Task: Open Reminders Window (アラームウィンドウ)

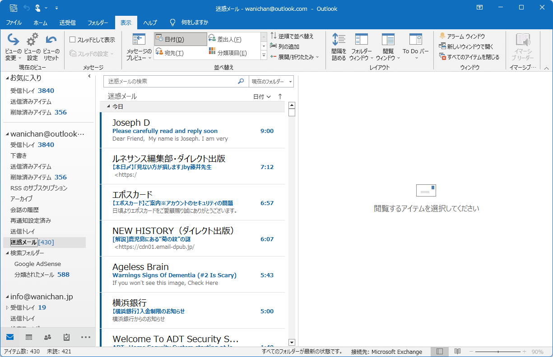Action: coord(462,36)
